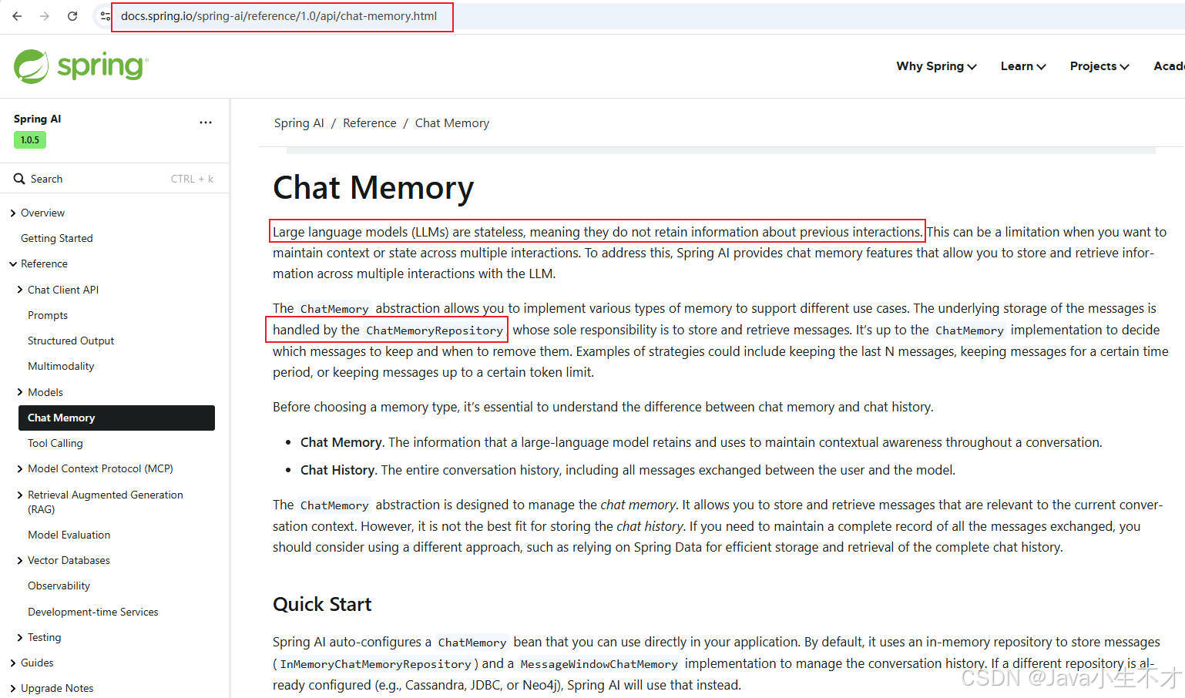1185x698 pixels.
Task: Focus the sidebar Search box
Action: coord(114,179)
